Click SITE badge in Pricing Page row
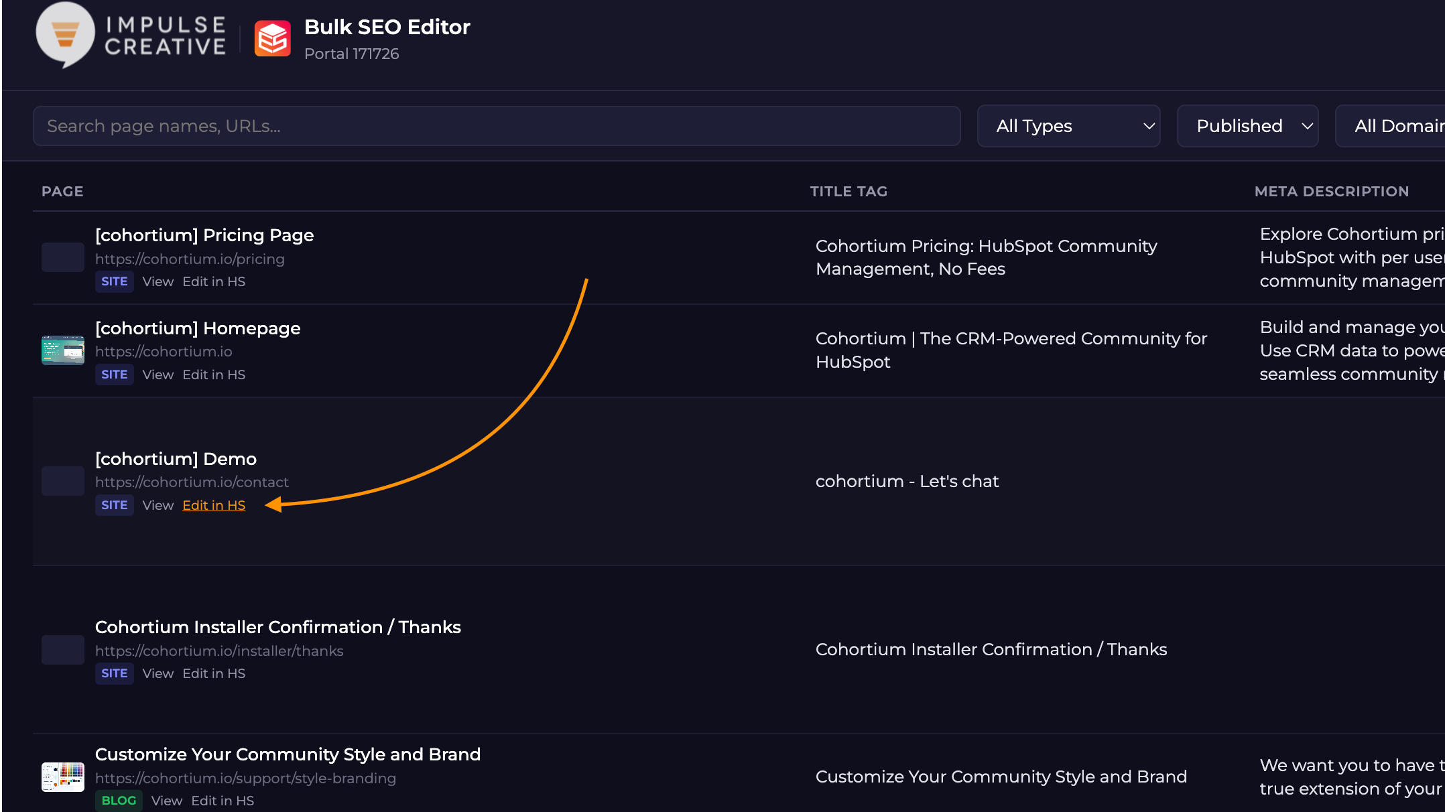The width and height of the screenshot is (1445, 812). [114, 282]
